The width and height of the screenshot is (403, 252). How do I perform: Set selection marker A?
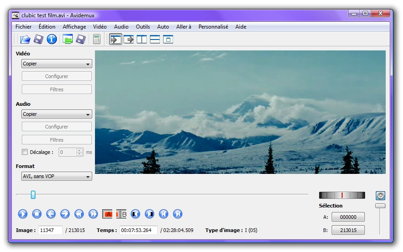click(108, 214)
